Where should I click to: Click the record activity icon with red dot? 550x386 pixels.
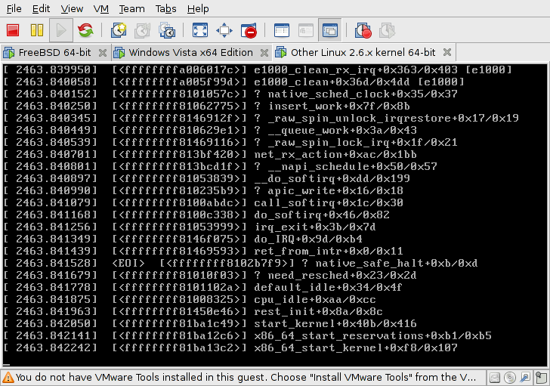(363, 30)
